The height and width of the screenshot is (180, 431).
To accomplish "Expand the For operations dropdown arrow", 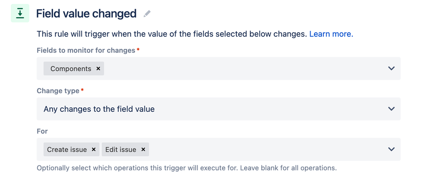I will tap(391, 149).
